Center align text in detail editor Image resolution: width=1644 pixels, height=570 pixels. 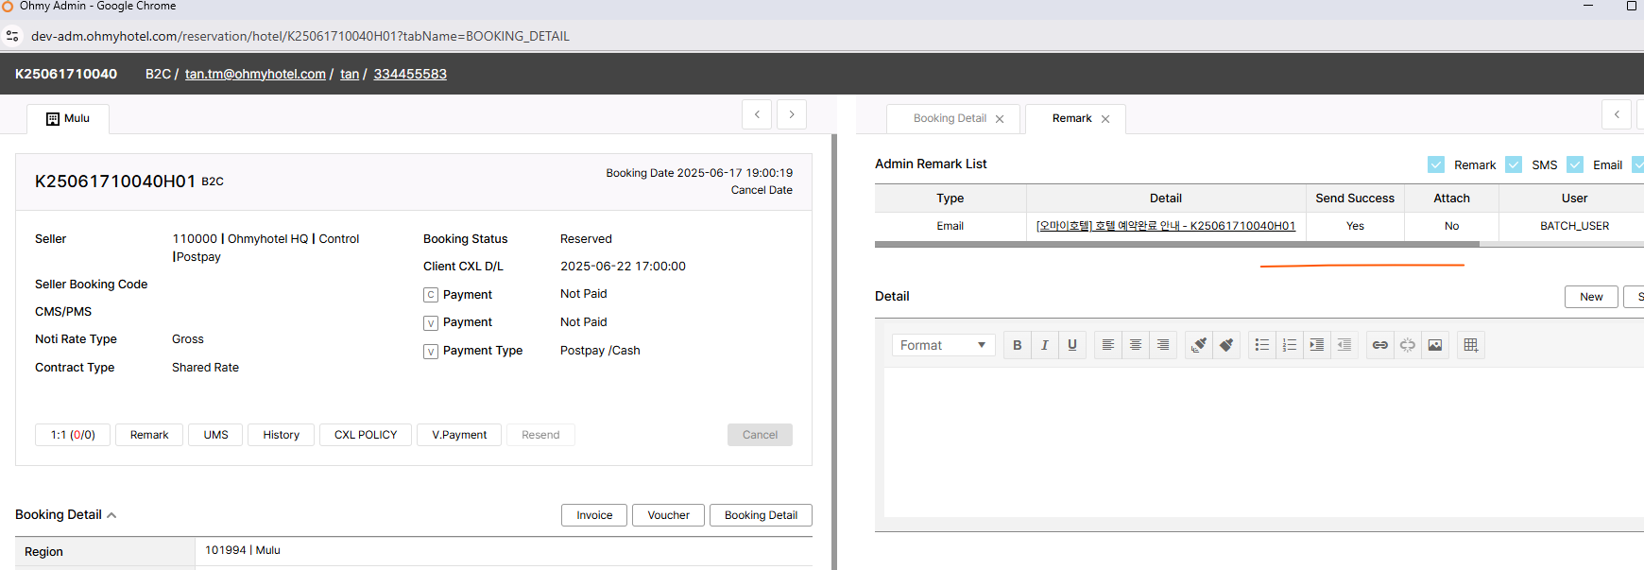pyautogui.click(x=1136, y=345)
